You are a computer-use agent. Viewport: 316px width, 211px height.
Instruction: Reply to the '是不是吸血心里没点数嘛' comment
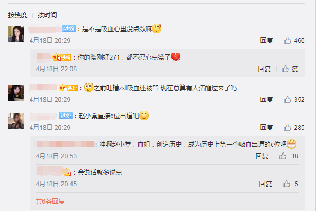coord(266,40)
